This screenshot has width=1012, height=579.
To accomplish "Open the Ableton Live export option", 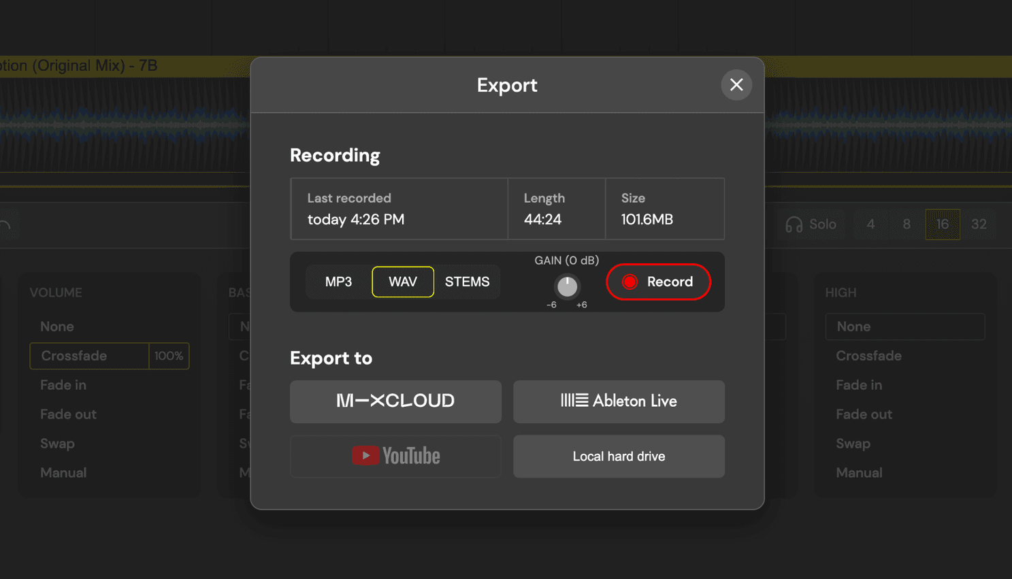I will coord(618,401).
